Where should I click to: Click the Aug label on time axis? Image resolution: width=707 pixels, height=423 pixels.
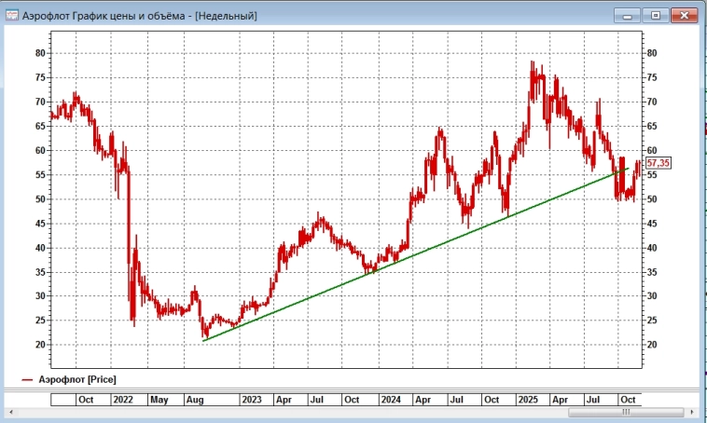(x=195, y=400)
